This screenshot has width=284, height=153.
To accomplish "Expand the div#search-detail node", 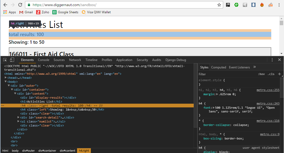I will coord(18,117).
